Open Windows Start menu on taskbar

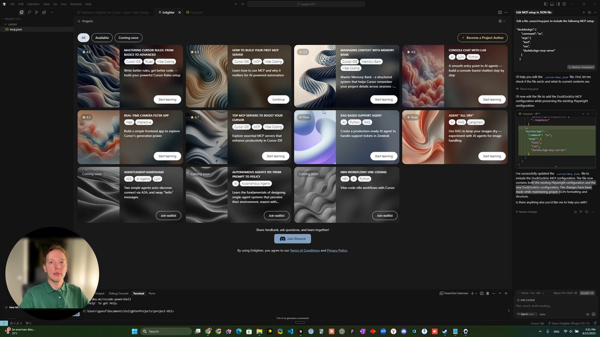[x=135, y=331]
